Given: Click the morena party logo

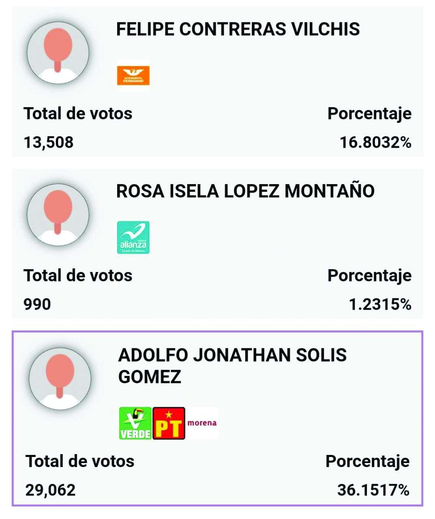Looking at the screenshot, I should pyautogui.click(x=202, y=423).
